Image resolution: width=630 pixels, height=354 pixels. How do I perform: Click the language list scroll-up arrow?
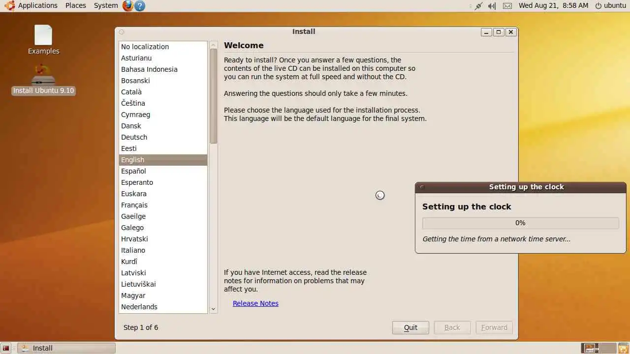point(214,45)
